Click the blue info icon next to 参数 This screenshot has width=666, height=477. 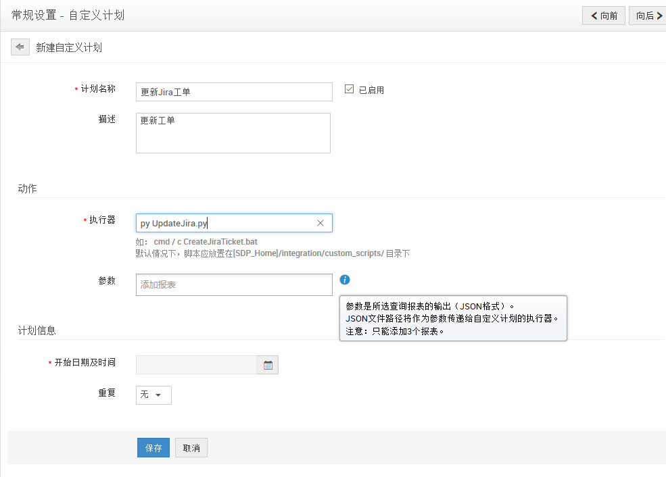point(345,280)
